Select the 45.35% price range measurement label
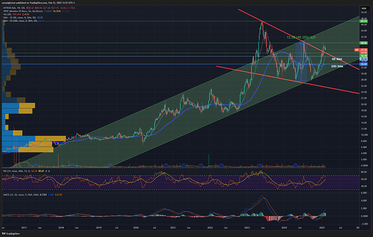373x237 pixels. coord(301,37)
